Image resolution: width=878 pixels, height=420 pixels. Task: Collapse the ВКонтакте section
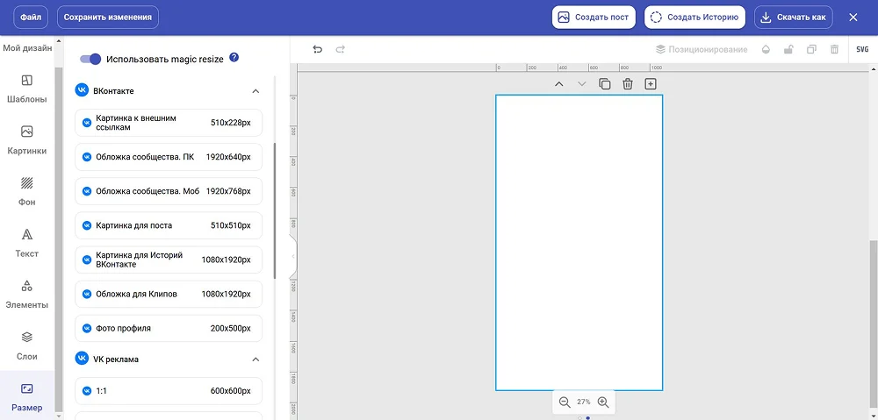point(255,90)
